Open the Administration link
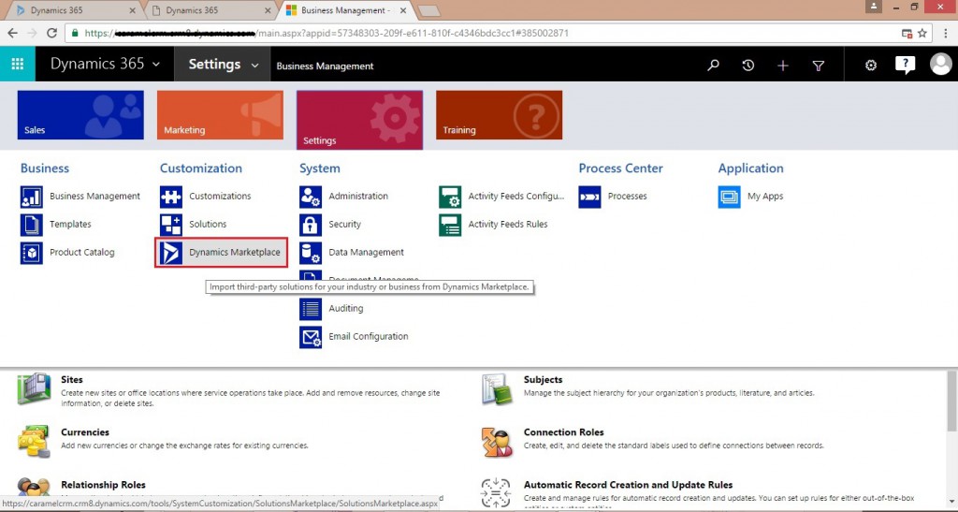The image size is (958, 512). pos(358,197)
